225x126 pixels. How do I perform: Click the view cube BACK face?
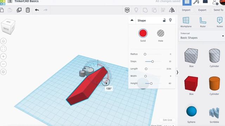point(6,29)
